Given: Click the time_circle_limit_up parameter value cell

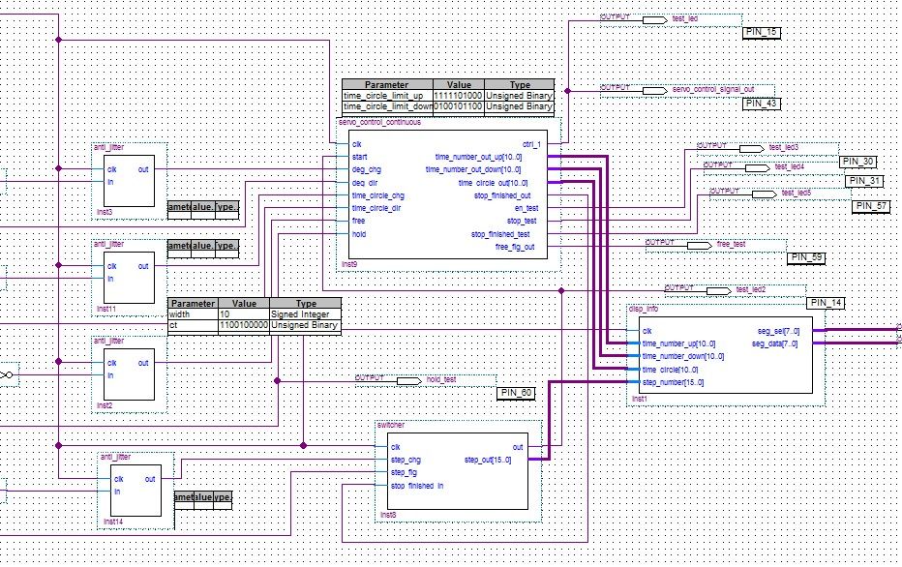Looking at the screenshot, I should pos(459,96).
